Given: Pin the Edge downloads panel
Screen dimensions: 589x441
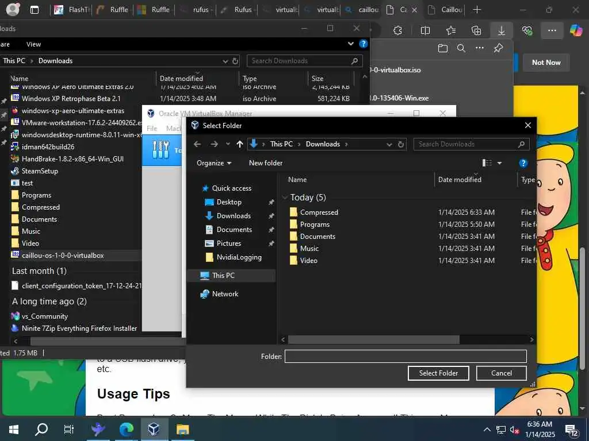Looking at the screenshot, I should (498, 48).
